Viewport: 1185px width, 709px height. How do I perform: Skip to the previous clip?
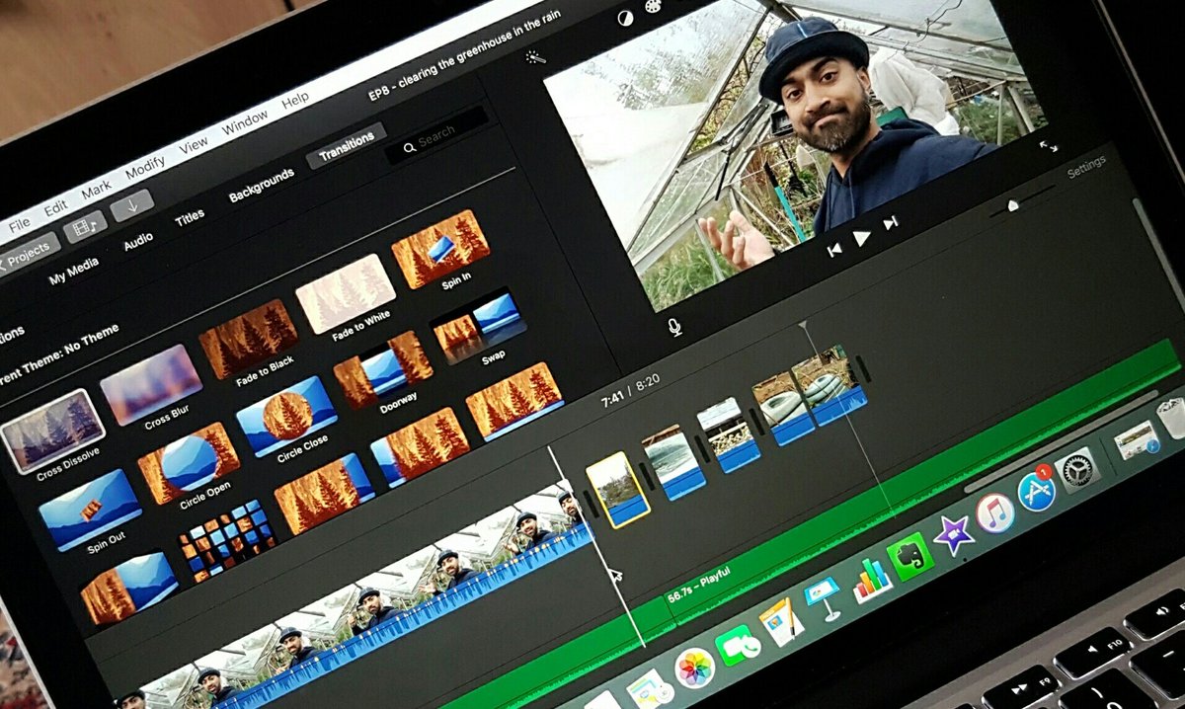point(834,250)
